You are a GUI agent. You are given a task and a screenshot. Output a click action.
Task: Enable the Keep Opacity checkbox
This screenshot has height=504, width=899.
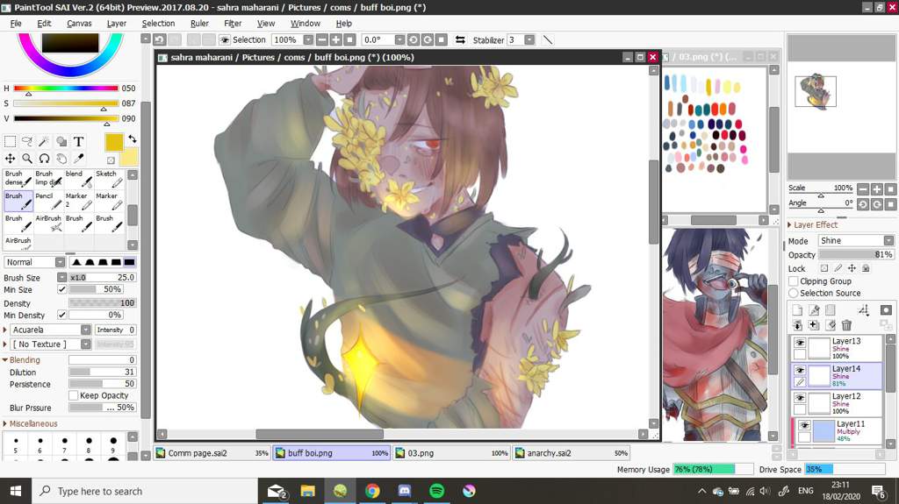pos(74,395)
